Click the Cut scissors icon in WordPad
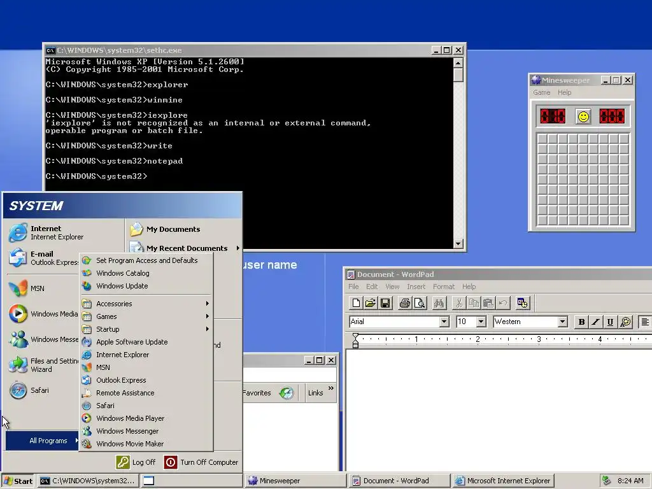Viewport: 652px width, 489px height. click(x=459, y=303)
